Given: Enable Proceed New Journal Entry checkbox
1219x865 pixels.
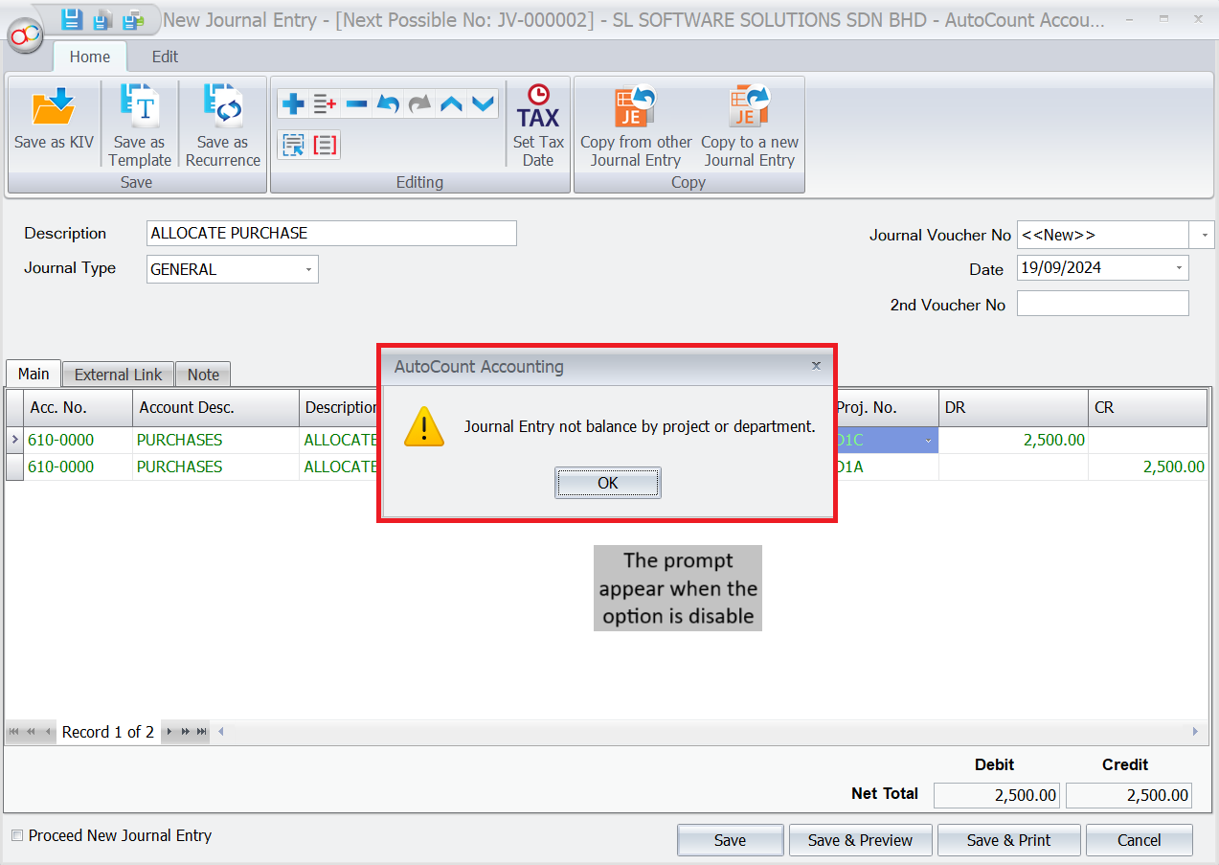Looking at the screenshot, I should click(x=16, y=836).
